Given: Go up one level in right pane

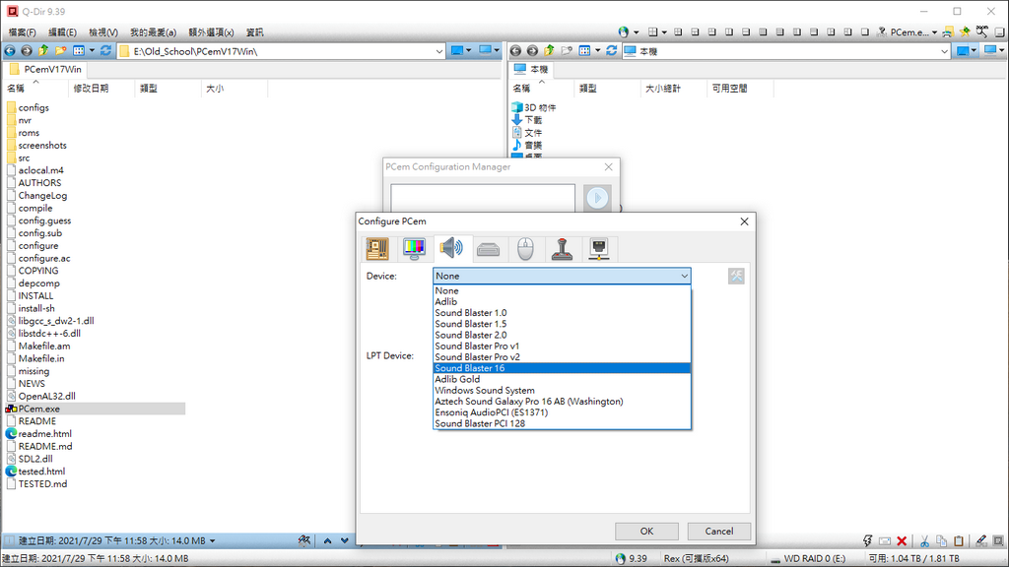Looking at the screenshot, I should tap(549, 51).
